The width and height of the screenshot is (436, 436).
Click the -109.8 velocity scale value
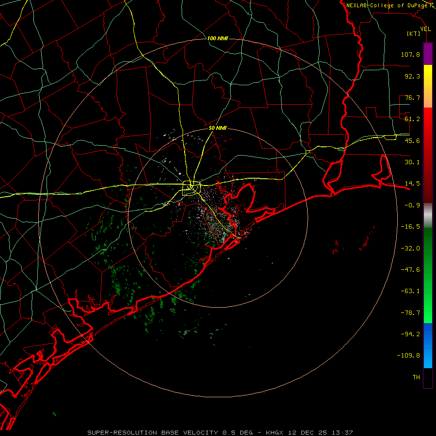click(x=408, y=356)
